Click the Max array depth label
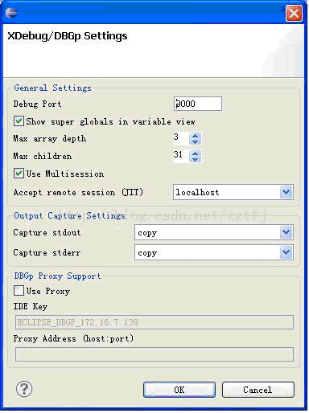The width and height of the screenshot is (309, 413). pyautogui.click(x=50, y=139)
